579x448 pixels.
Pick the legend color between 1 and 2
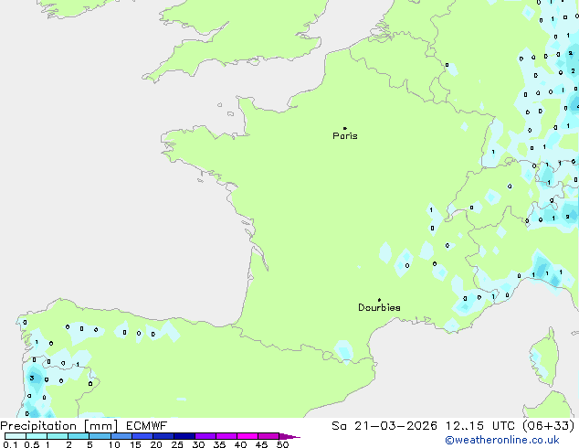[x=58, y=436]
